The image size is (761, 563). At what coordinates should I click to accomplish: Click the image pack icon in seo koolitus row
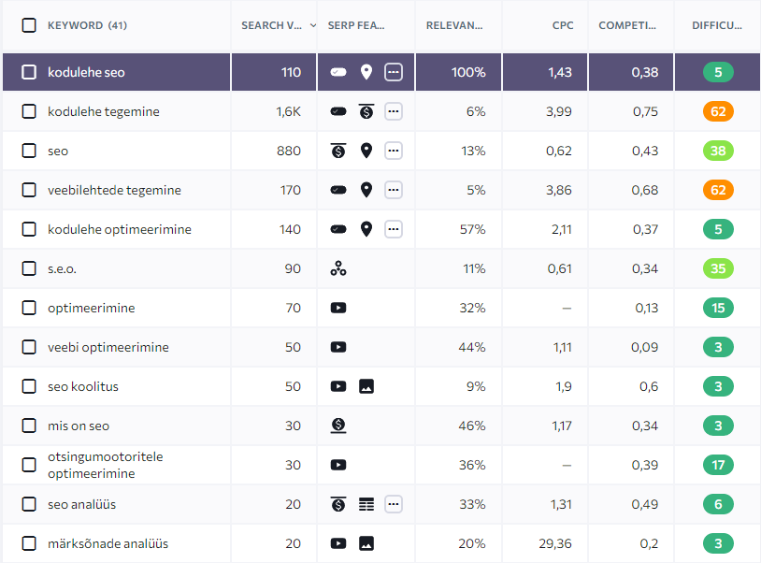(x=366, y=386)
